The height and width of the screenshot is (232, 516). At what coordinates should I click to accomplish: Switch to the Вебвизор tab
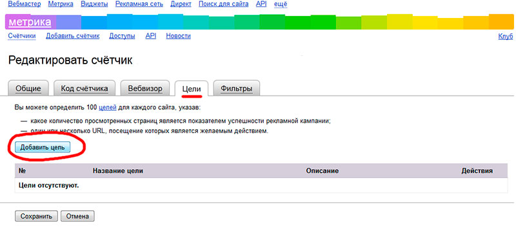tap(145, 89)
